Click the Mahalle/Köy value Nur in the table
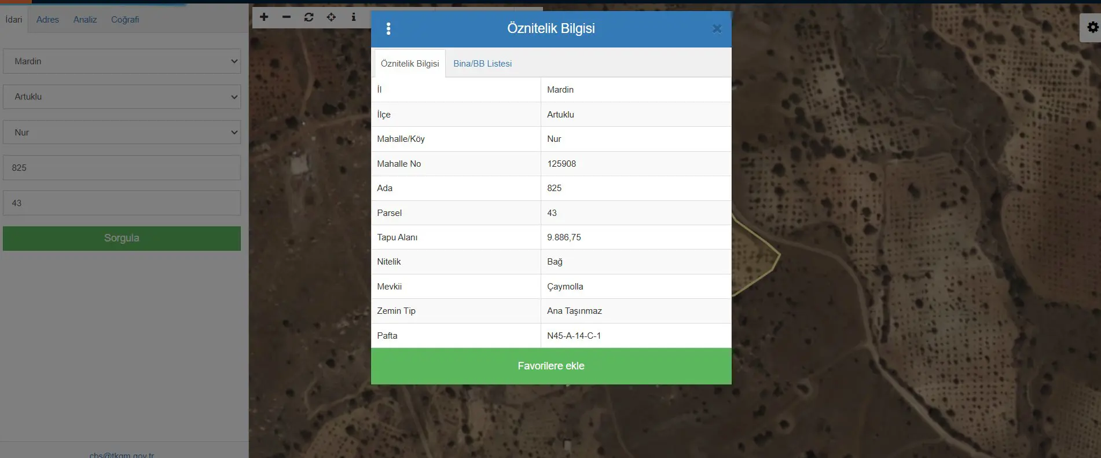The width and height of the screenshot is (1101, 458). [554, 139]
